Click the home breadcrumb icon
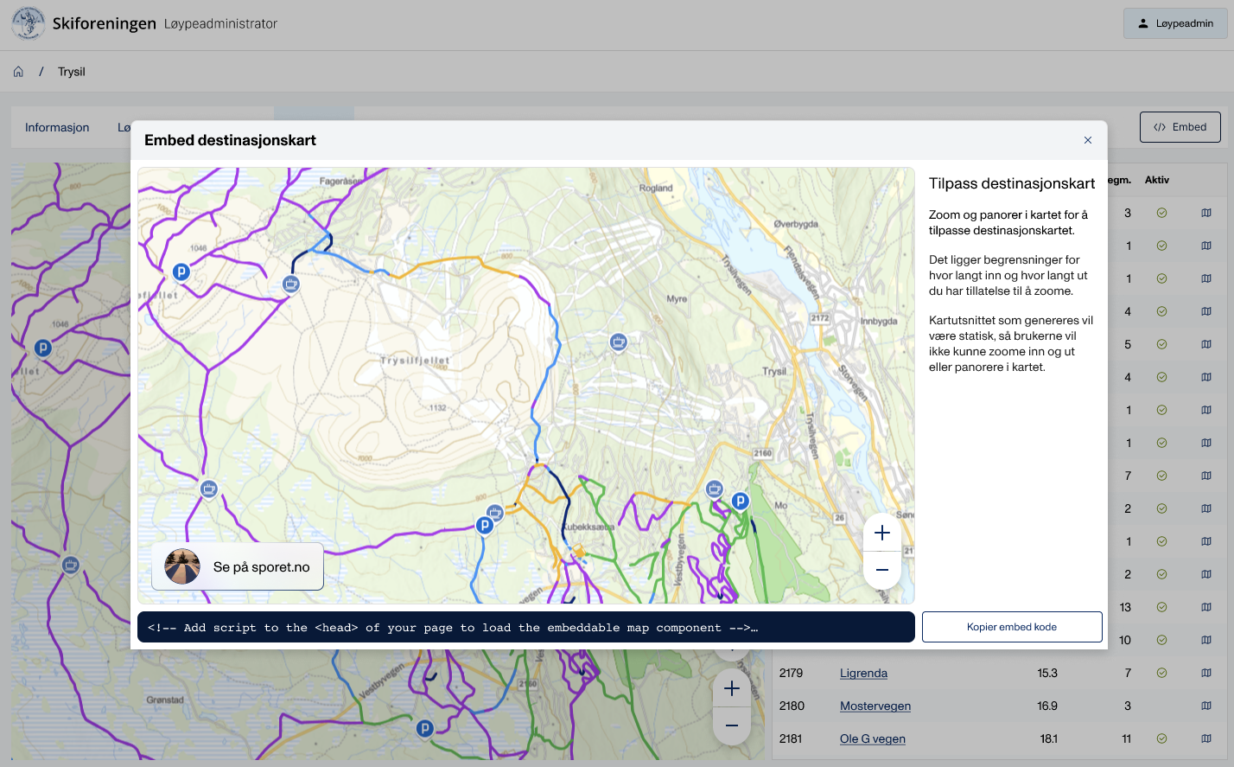The width and height of the screenshot is (1234, 767). (x=18, y=72)
